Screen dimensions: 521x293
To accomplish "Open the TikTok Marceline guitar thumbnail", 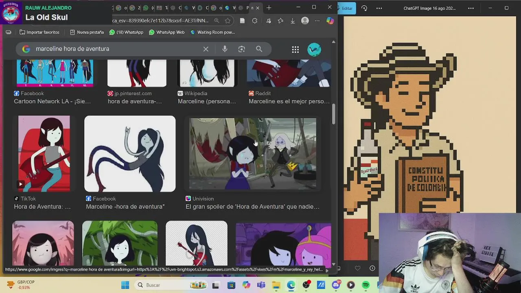I will pos(44,153).
